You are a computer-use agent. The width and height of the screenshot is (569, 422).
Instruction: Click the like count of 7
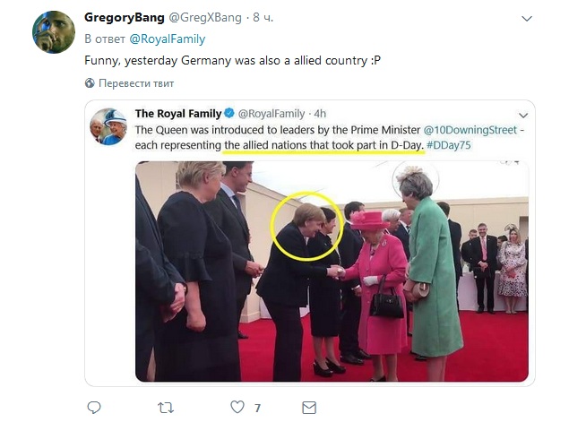coord(257,408)
